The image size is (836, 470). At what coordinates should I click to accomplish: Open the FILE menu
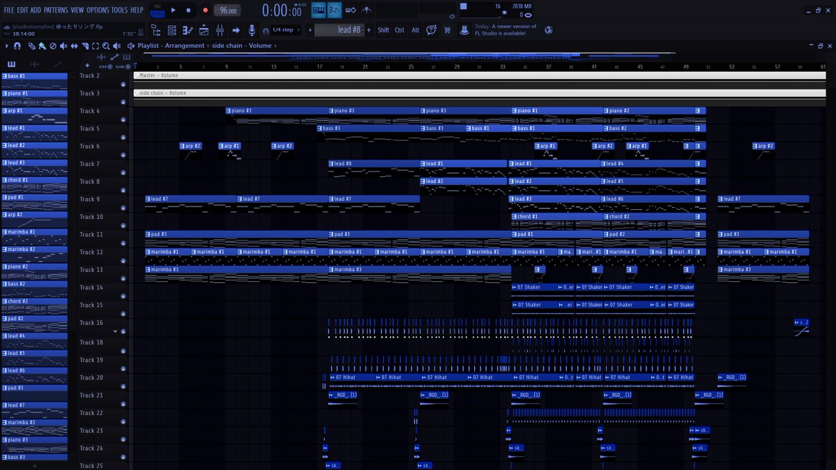click(x=9, y=10)
